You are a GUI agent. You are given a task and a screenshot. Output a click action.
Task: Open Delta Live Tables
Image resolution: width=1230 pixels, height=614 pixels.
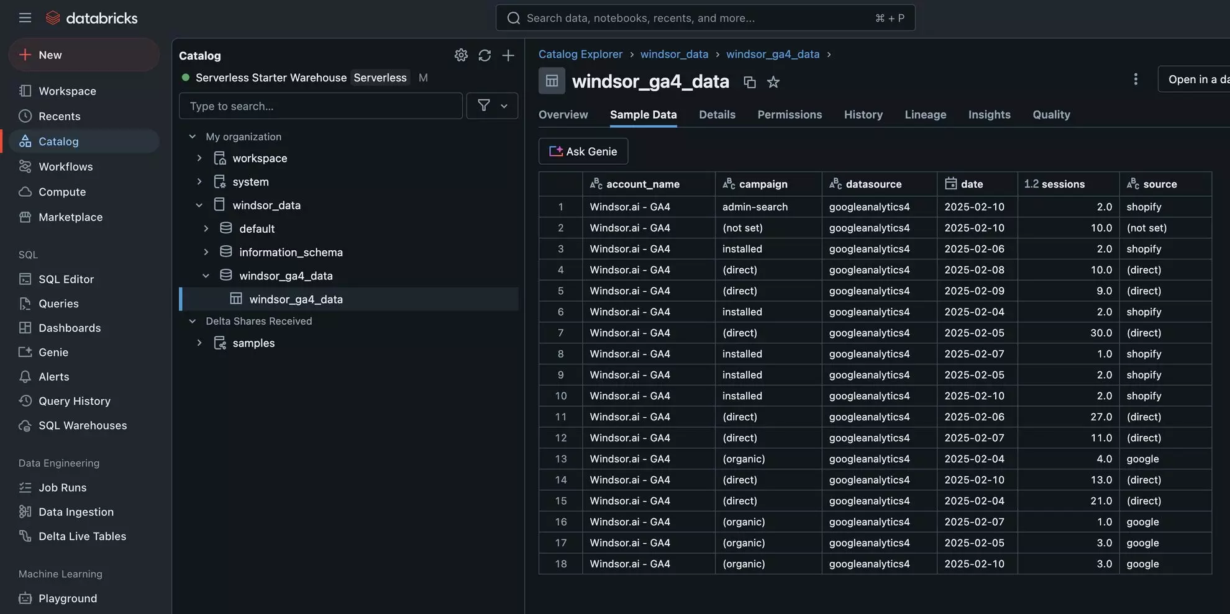tap(84, 536)
